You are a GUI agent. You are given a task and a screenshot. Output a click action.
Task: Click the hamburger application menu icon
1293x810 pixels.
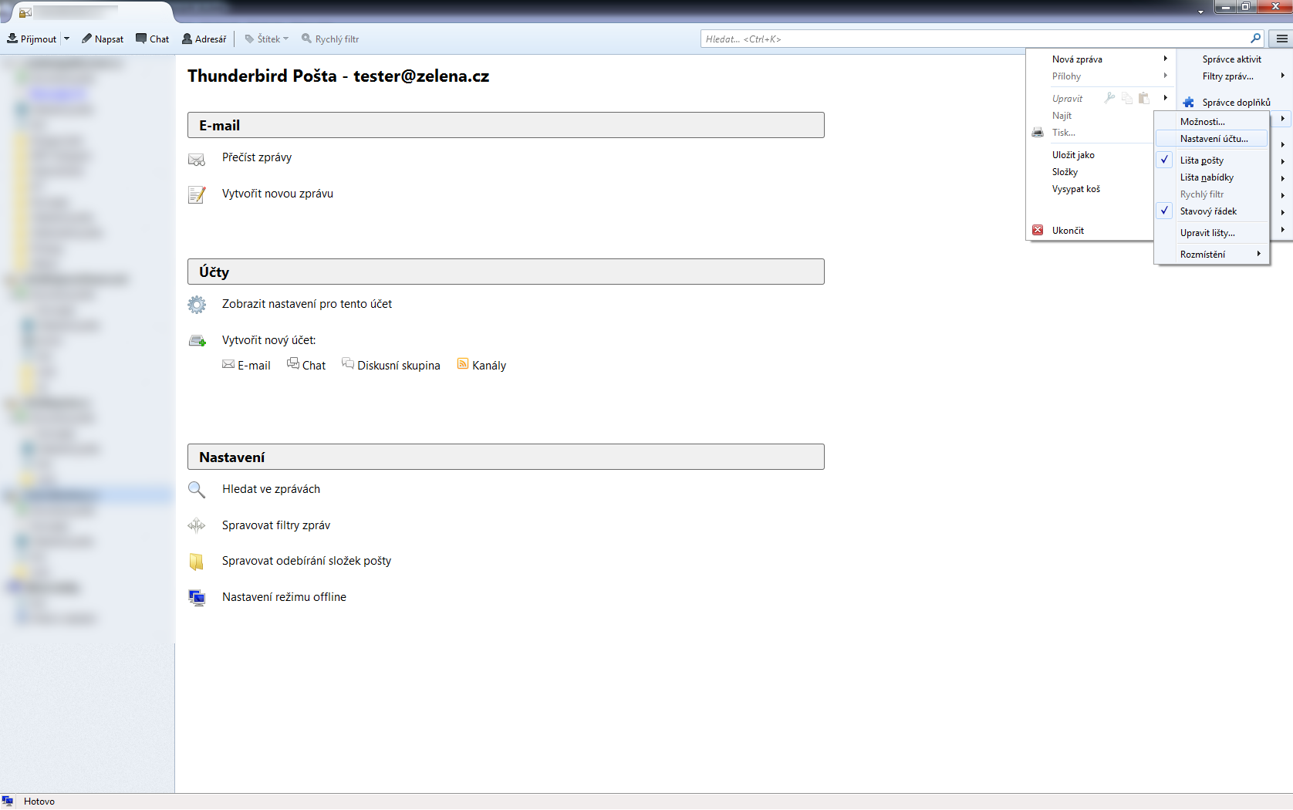tap(1281, 39)
